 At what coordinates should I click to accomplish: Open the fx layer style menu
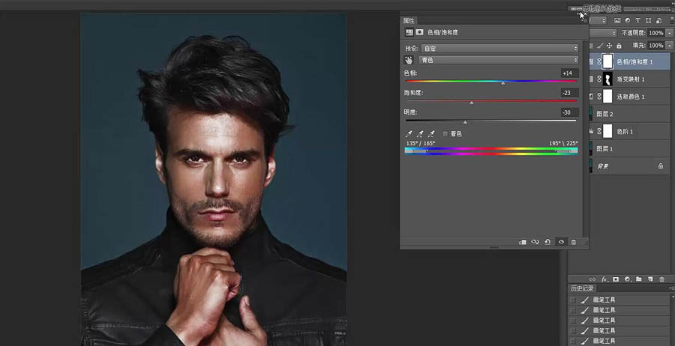pyautogui.click(x=604, y=279)
